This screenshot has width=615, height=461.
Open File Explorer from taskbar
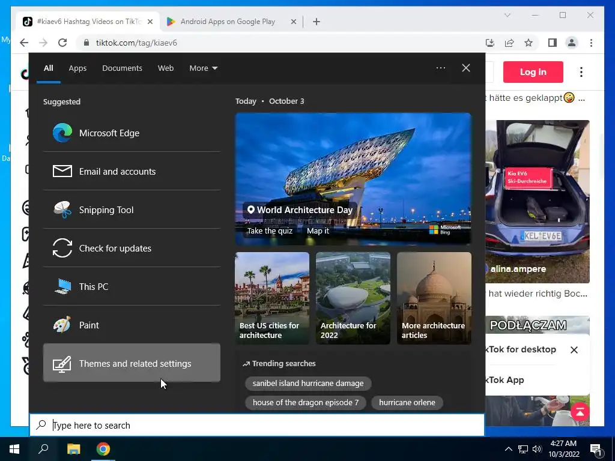tap(73, 449)
